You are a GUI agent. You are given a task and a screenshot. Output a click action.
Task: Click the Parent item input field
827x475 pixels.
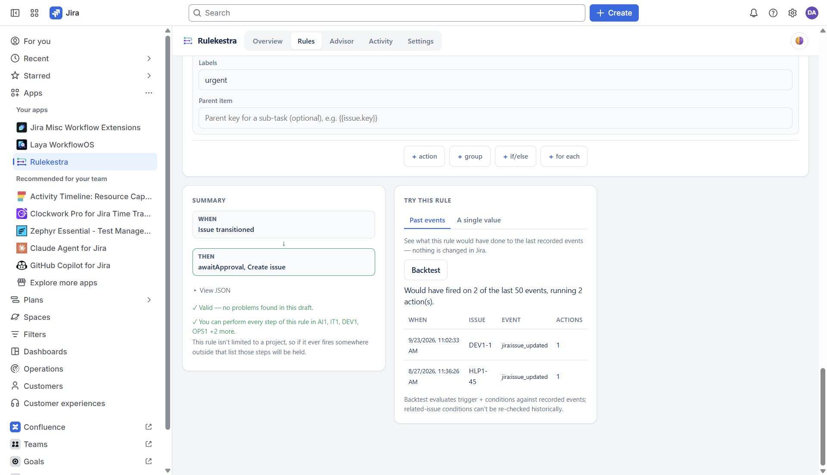(495, 118)
